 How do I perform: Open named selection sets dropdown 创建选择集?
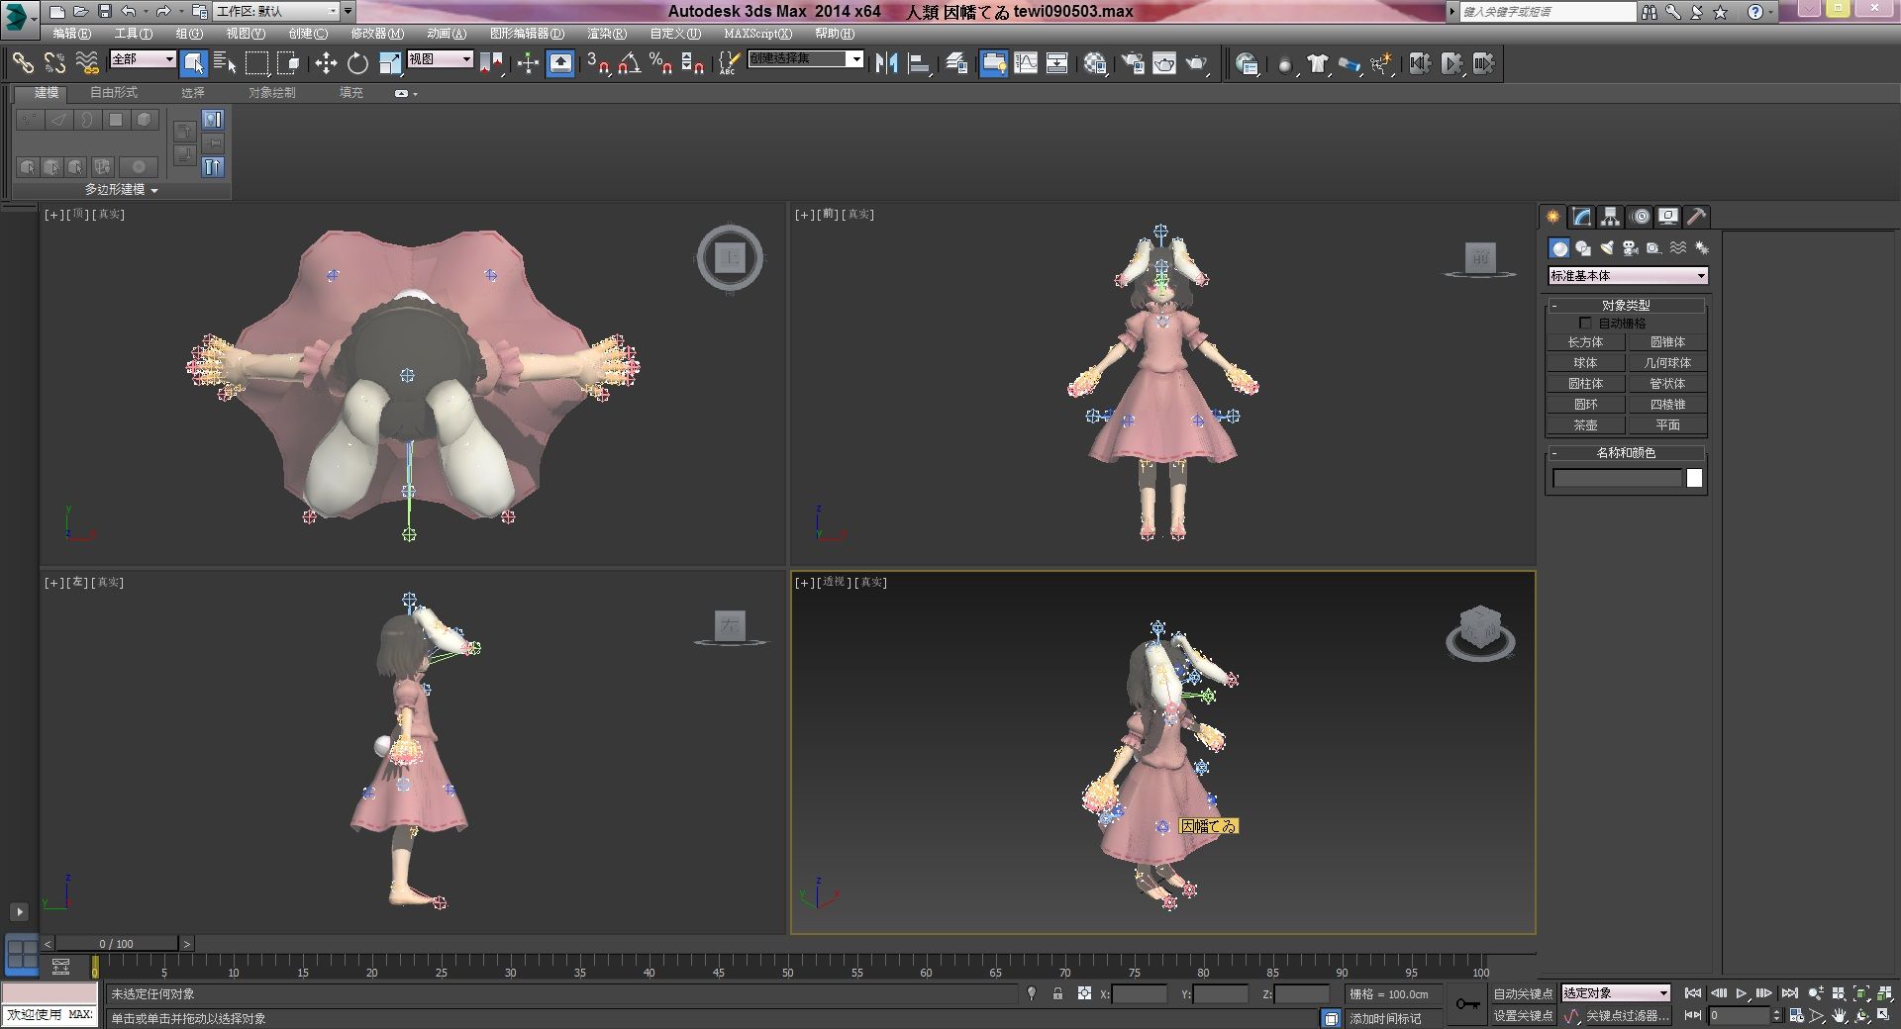806,59
